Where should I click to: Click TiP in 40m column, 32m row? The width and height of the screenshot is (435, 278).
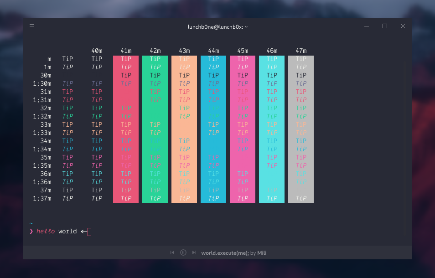pos(97,108)
